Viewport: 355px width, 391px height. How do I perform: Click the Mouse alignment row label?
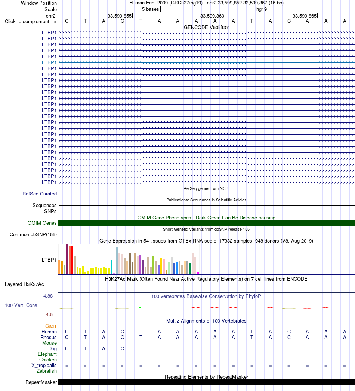coord(49,343)
